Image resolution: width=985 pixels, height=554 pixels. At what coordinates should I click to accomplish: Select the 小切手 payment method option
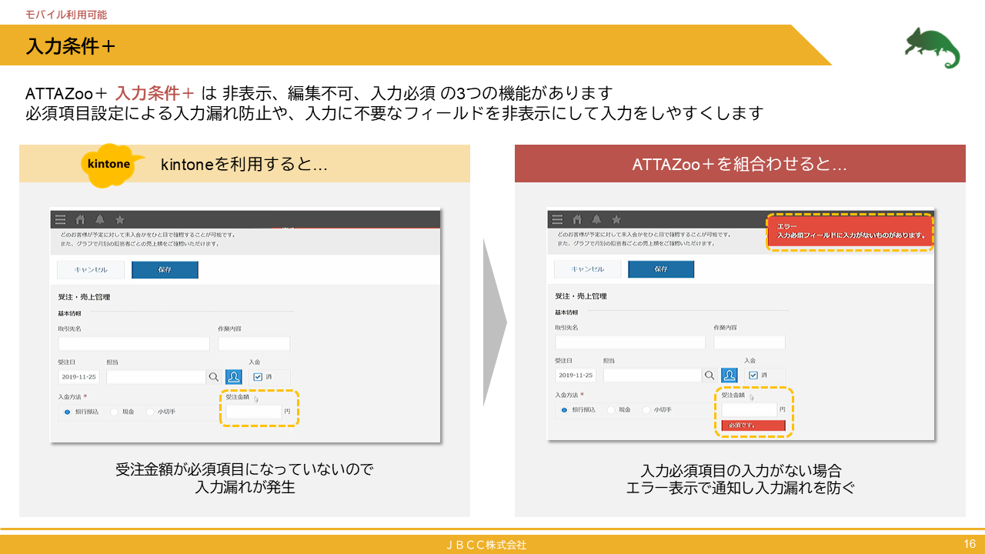(x=151, y=412)
